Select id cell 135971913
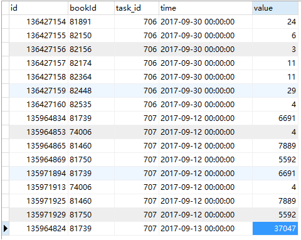This screenshot has height=240, width=301. point(38,187)
